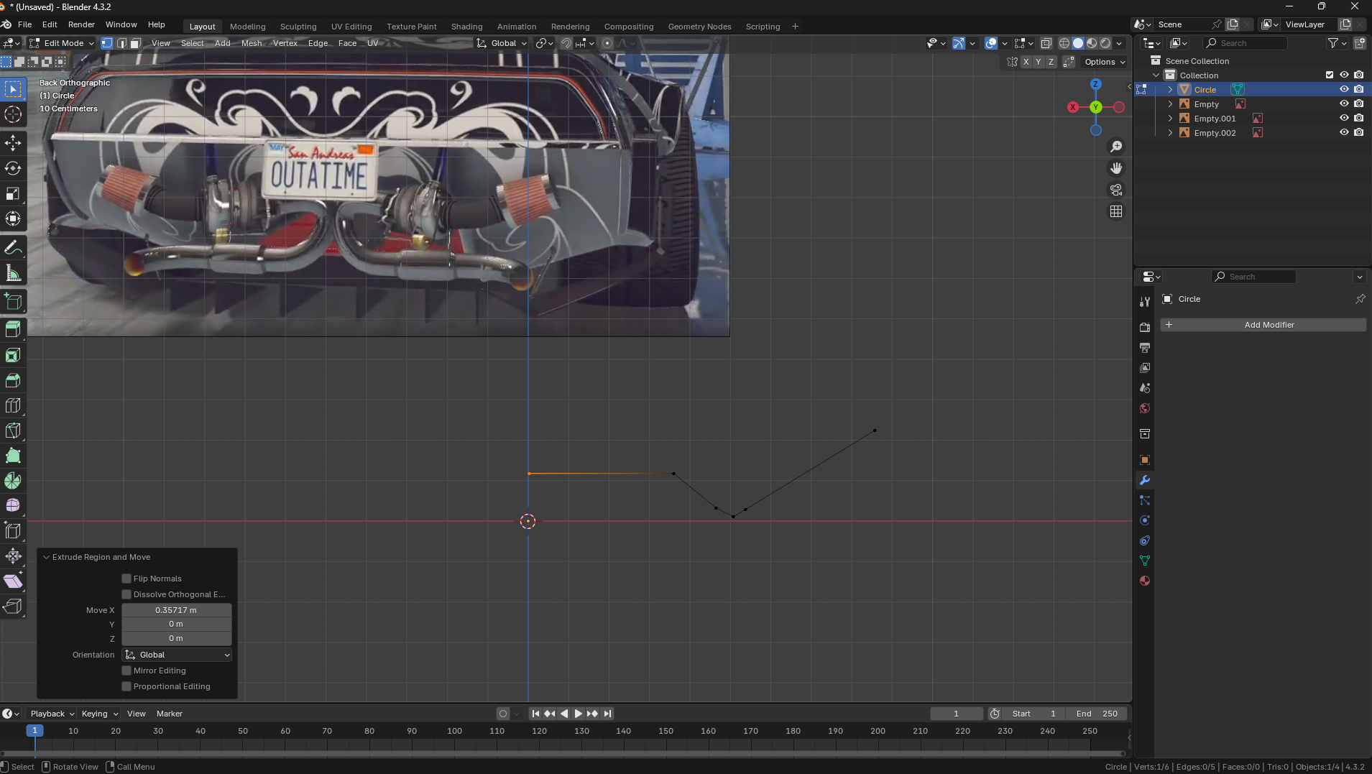Hide the Empty.001 object in outliner
The image size is (1372, 774).
(x=1343, y=119)
